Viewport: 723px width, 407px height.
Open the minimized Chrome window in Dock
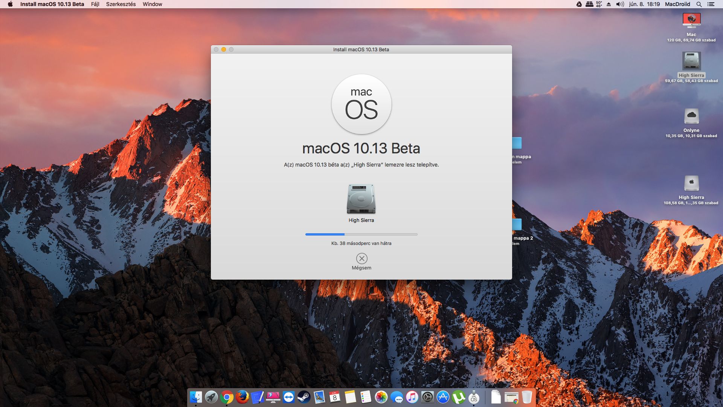coord(511,397)
